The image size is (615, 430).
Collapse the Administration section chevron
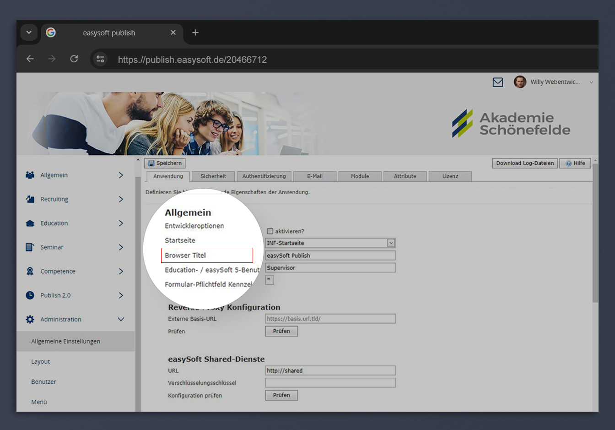click(x=121, y=319)
